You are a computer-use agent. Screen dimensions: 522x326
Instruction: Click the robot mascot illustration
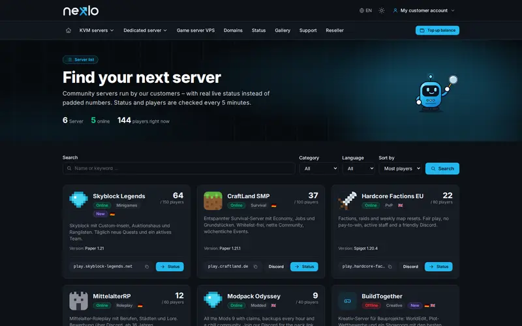coord(435,93)
